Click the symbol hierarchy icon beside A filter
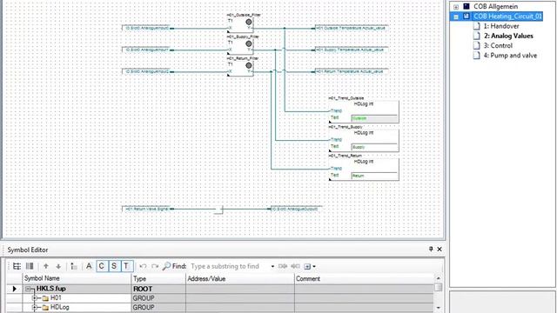 pyautogui.click(x=73, y=266)
